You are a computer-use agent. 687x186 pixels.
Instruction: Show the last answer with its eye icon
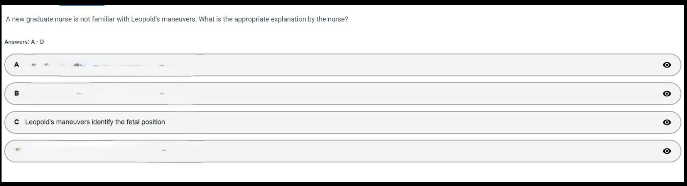[x=667, y=151]
